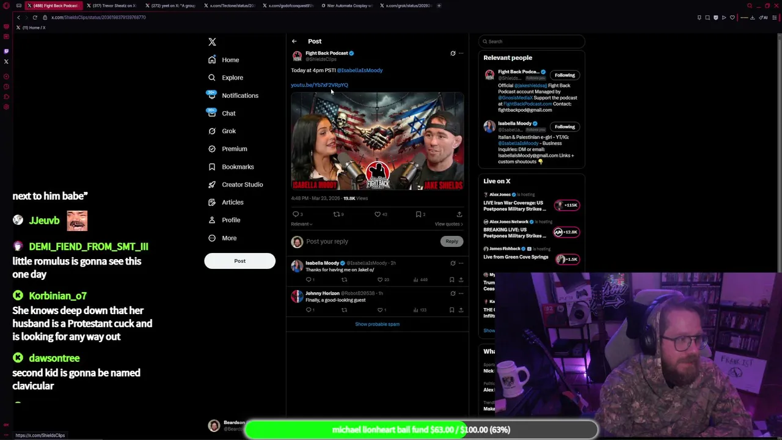Viewport: 782px width, 440px height.
Task: Open more options on Johnny Horizon's reply
Action: (x=461, y=293)
